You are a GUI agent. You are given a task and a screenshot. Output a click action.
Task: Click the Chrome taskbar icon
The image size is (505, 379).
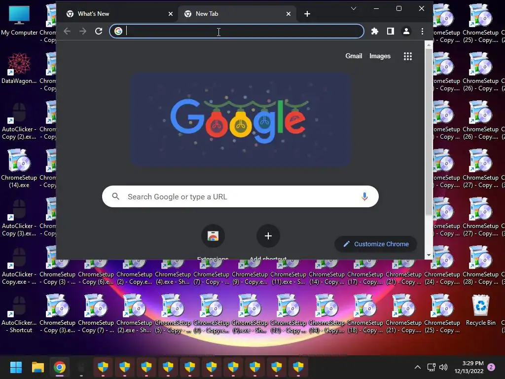point(60,367)
